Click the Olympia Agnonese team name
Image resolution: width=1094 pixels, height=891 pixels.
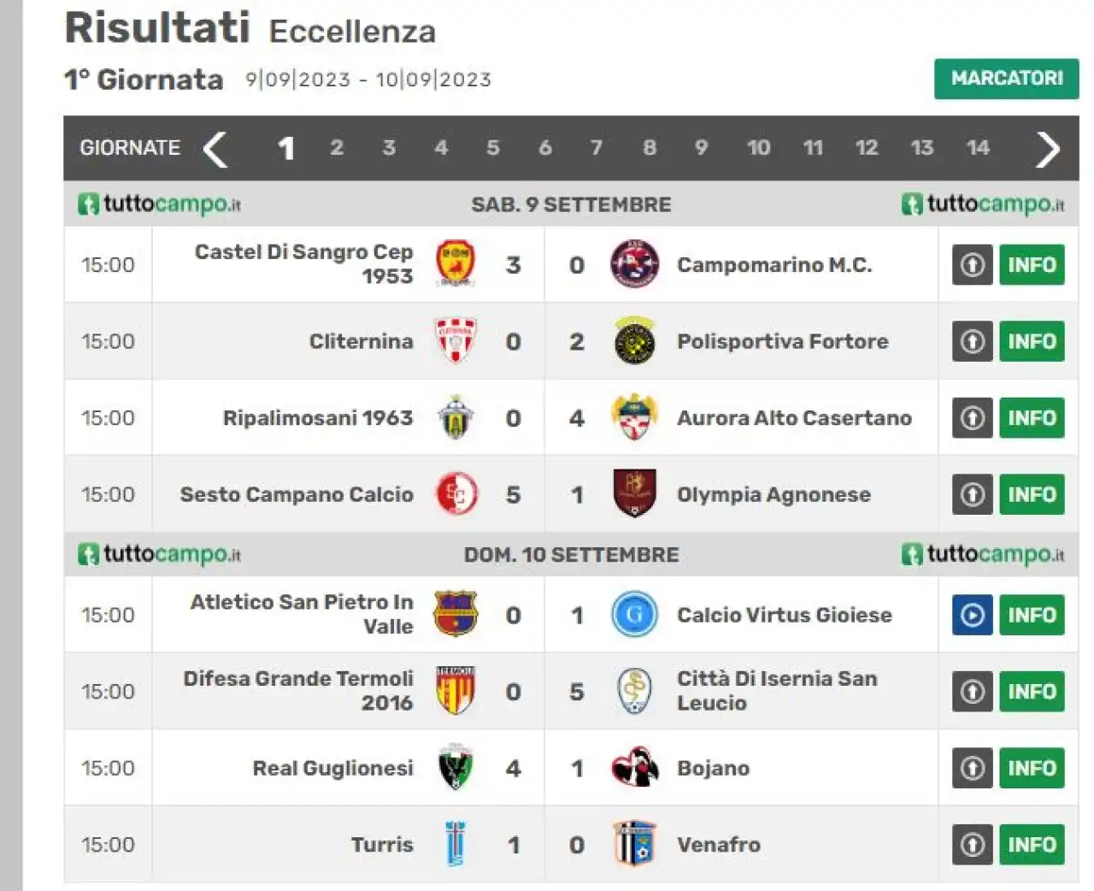773,494
